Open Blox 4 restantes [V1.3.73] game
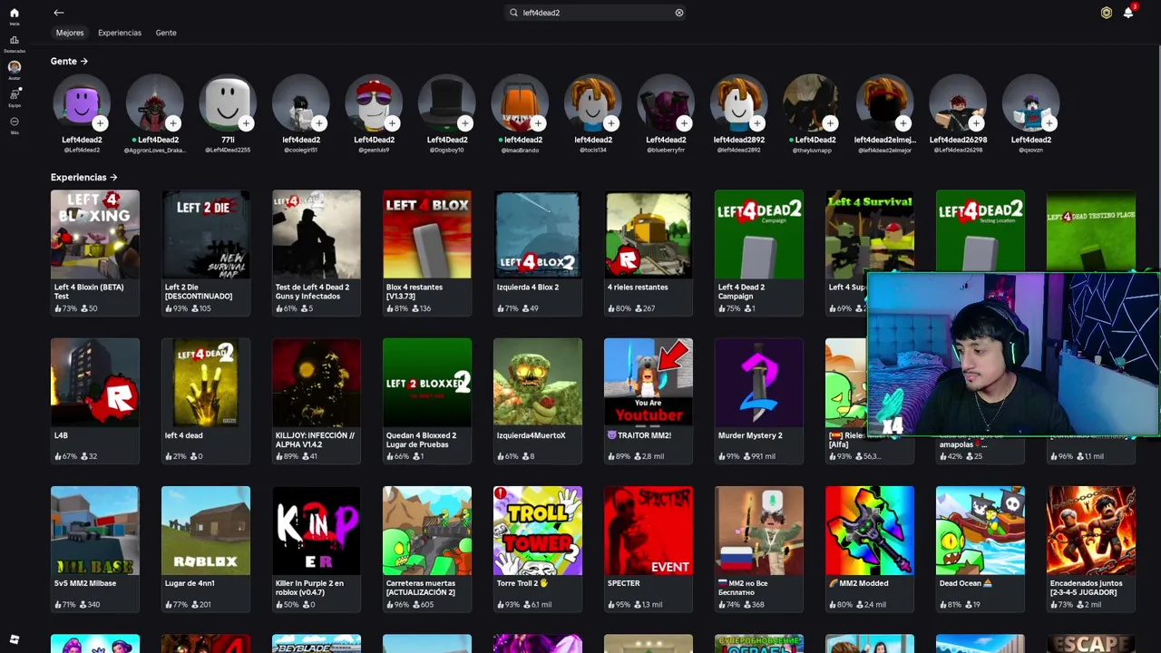The image size is (1161, 653). pyautogui.click(x=427, y=252)
